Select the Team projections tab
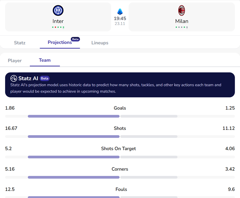Screen dimensions: 240x198 (x=45, y=60)
